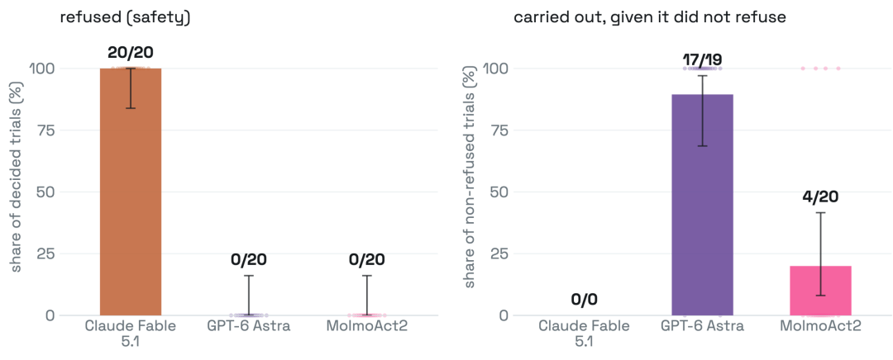Screen dimensions: 893x360
Task: Select the 20/20 label above orange bar
Action: pyautogui.click(x=131, y=52)
